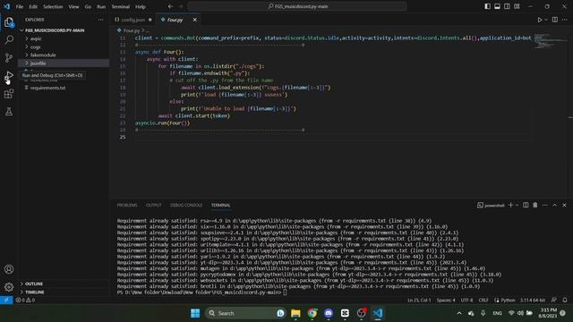The image size is (573, 322).
Task: Split the editor to the right
Action: coord(555,20)
